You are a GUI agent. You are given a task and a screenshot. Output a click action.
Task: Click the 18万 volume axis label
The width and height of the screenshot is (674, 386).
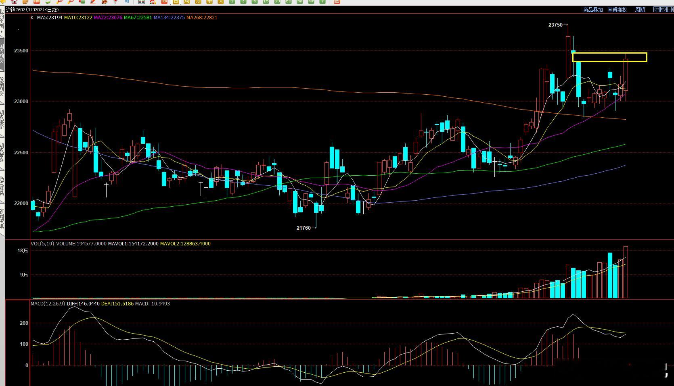point(23,251)
